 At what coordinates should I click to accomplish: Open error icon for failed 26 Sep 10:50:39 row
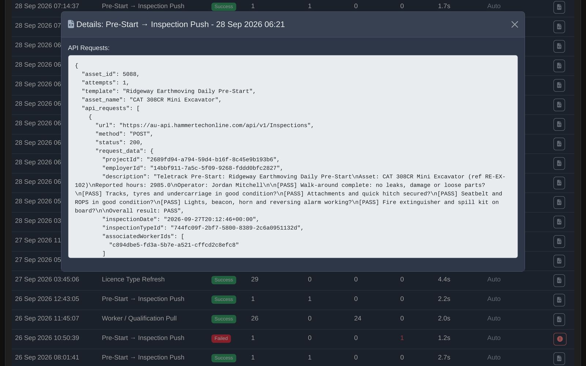560,339
